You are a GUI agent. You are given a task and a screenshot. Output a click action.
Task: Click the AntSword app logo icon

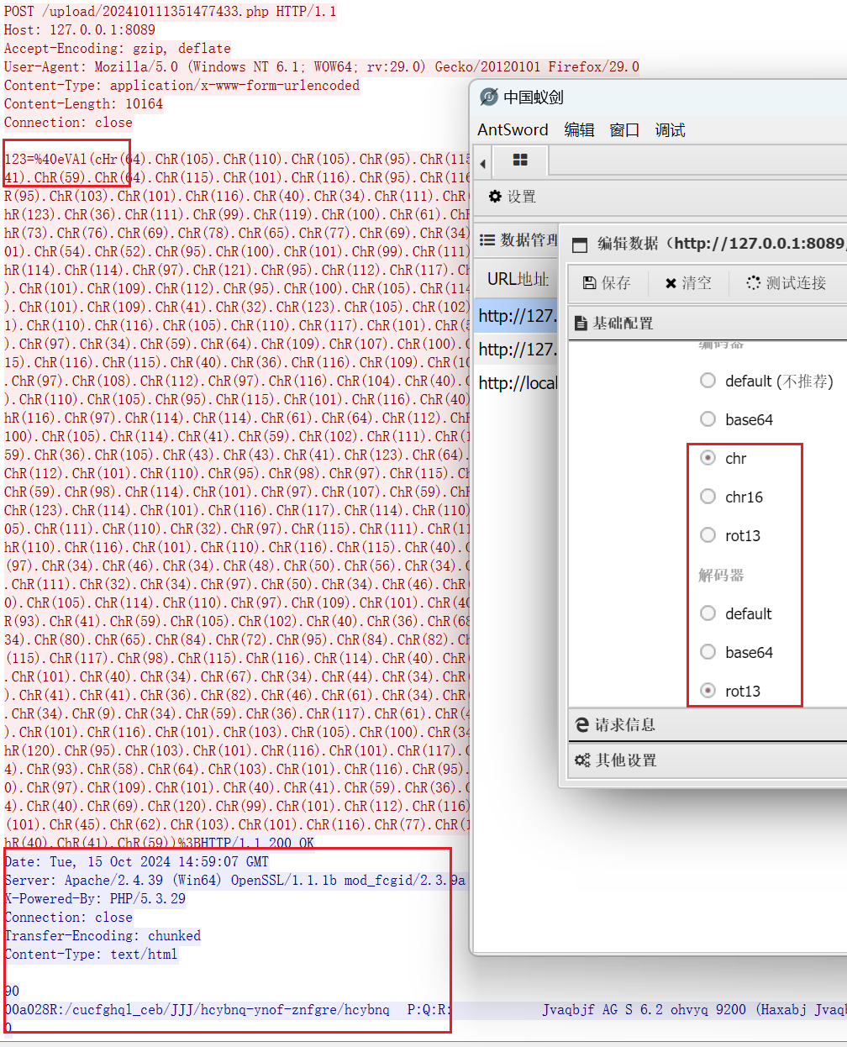point(489,97)
